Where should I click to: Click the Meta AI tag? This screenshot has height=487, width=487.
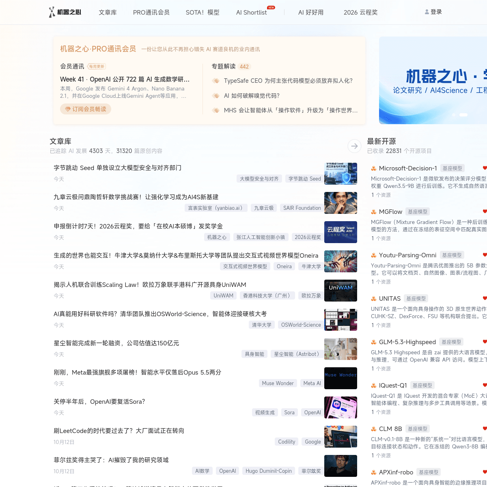click(312, 383)
